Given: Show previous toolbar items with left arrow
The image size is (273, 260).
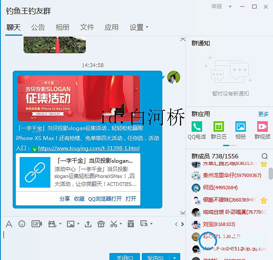Looking at the screenshot, I should [x=176, y=224].
